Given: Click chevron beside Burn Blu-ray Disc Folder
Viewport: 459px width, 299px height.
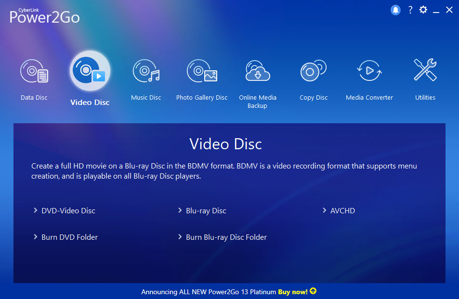Looking at the screenshot, I should (180, 237).
